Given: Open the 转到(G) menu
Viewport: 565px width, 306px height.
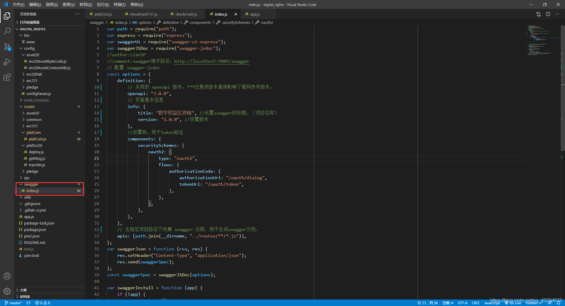Looking at the screenshot, I should point(86,4).
